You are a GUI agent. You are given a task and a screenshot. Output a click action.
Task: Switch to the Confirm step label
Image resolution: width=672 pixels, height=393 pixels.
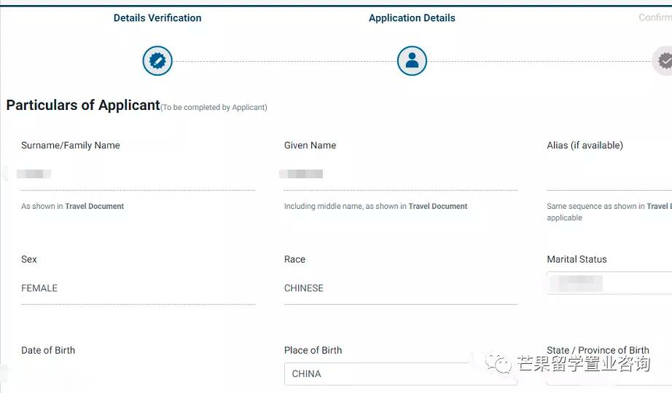coord(655,17)
